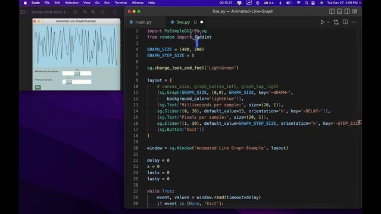Click the Animated Line Graph image in Preview
The width and height of the screenshot is (381, 214).
(x=76, y=54)
